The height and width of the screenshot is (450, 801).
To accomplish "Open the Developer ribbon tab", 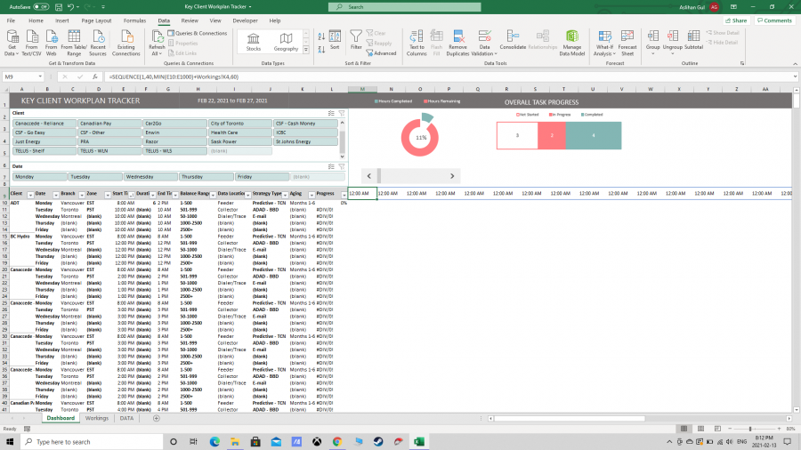I will pos(246,21).
